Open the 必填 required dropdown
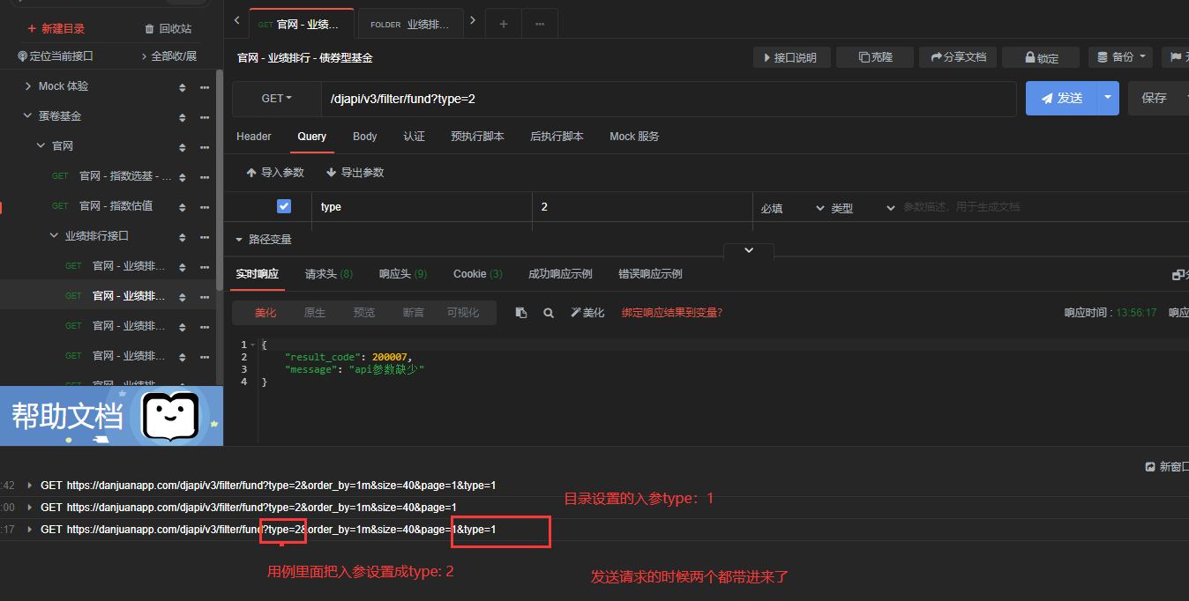The image size is (1189, 601). pyautogui.click(x=792, y=208)
